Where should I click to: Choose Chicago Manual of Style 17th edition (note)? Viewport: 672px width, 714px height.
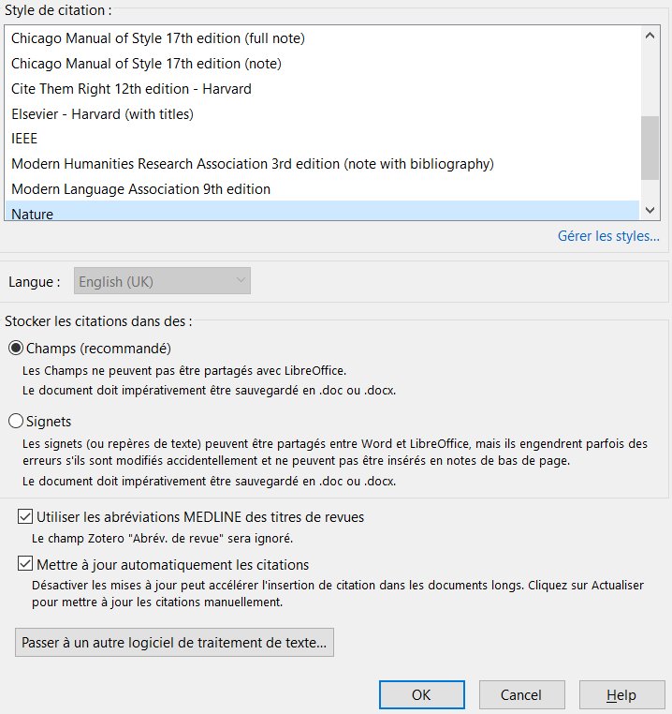[146, 64]
